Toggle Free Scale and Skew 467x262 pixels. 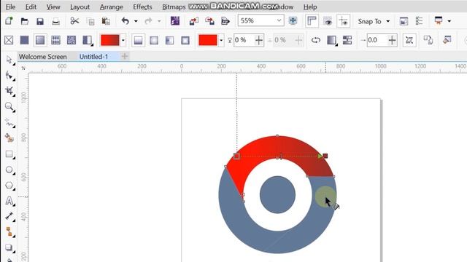409,40
